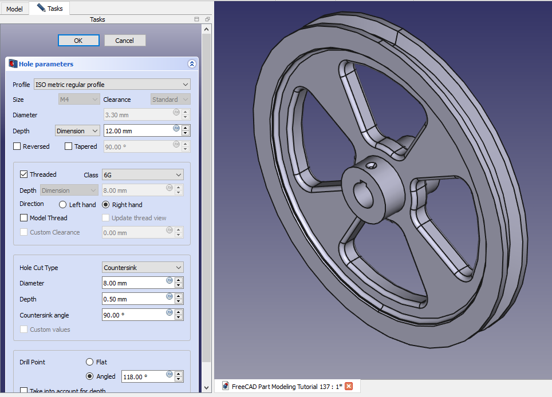Open the Profile dropdown

112,85
